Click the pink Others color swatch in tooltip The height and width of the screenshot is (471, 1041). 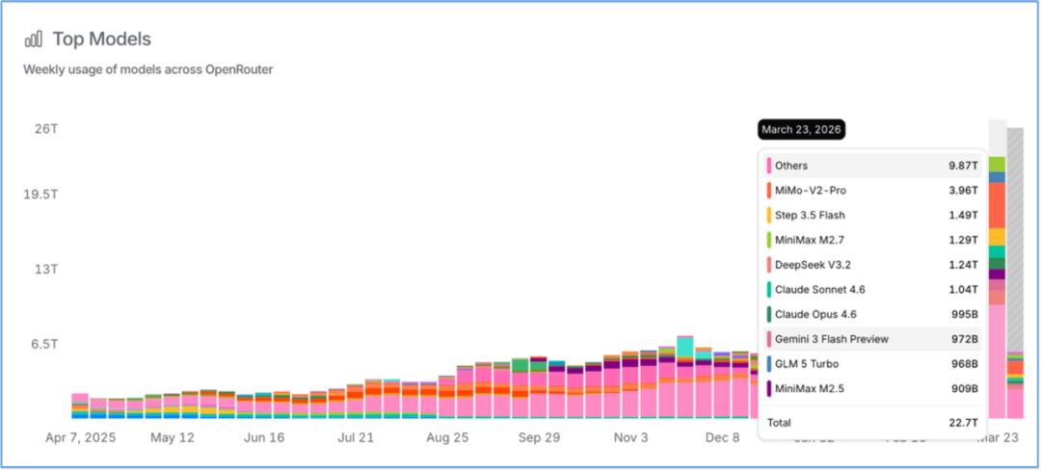[x=768, y=166]
